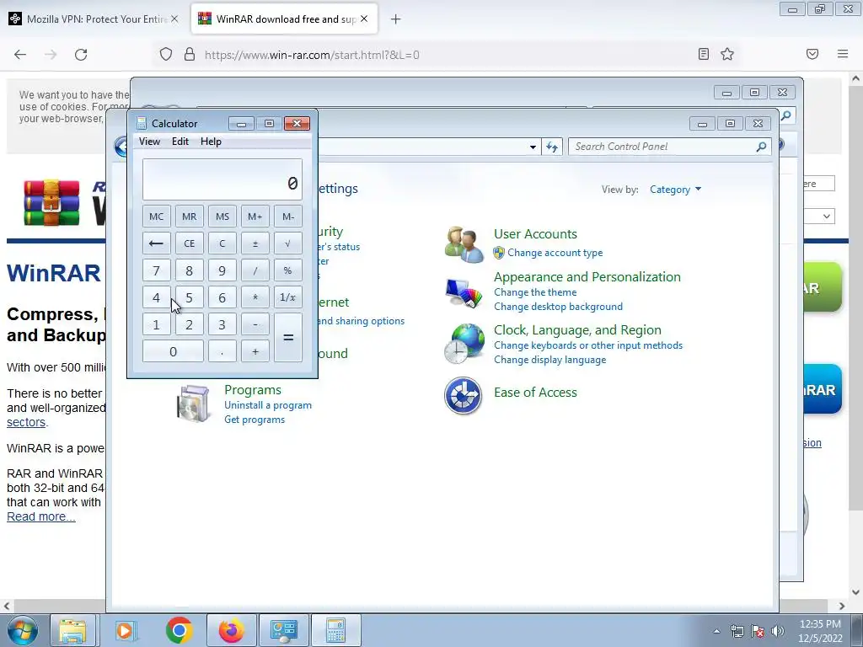Click the decimal point button in Calculator
863x647 pixels.
(222, 351)
